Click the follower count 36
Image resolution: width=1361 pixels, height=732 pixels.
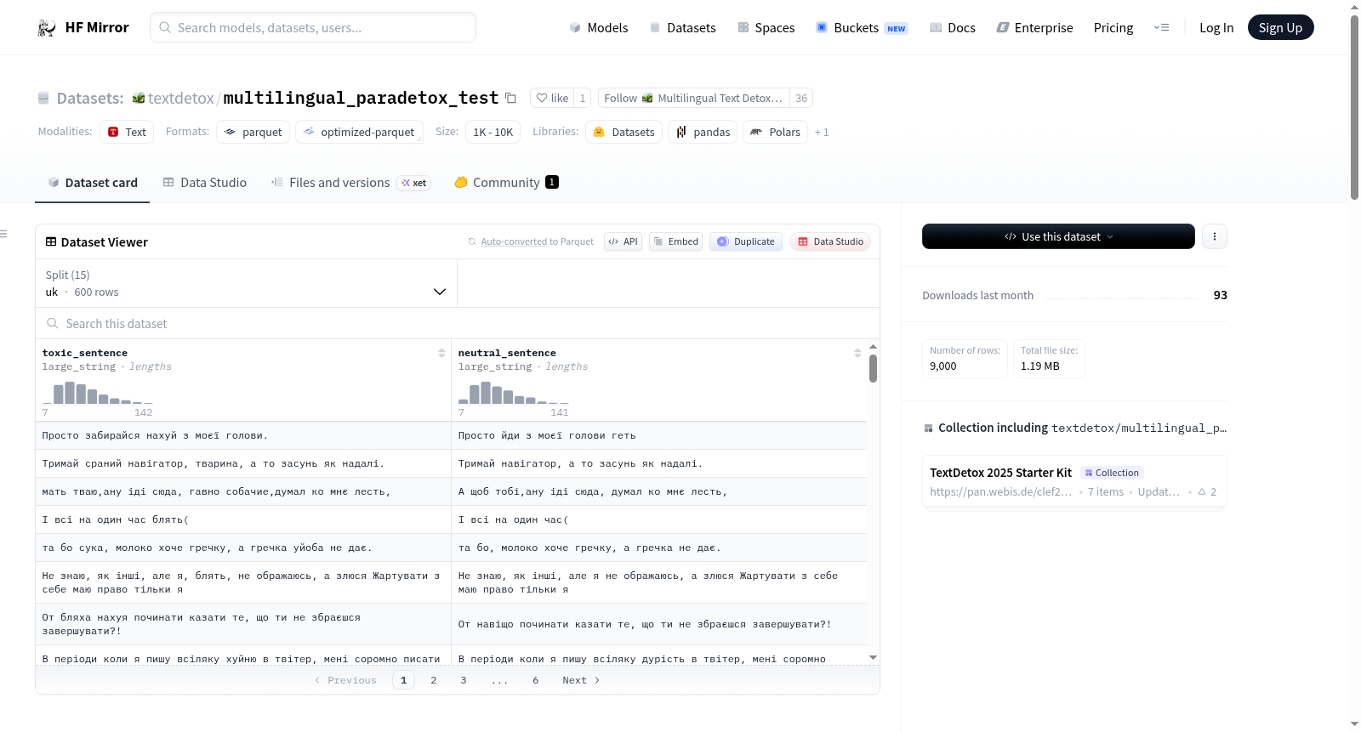click(x=801, y=98)
